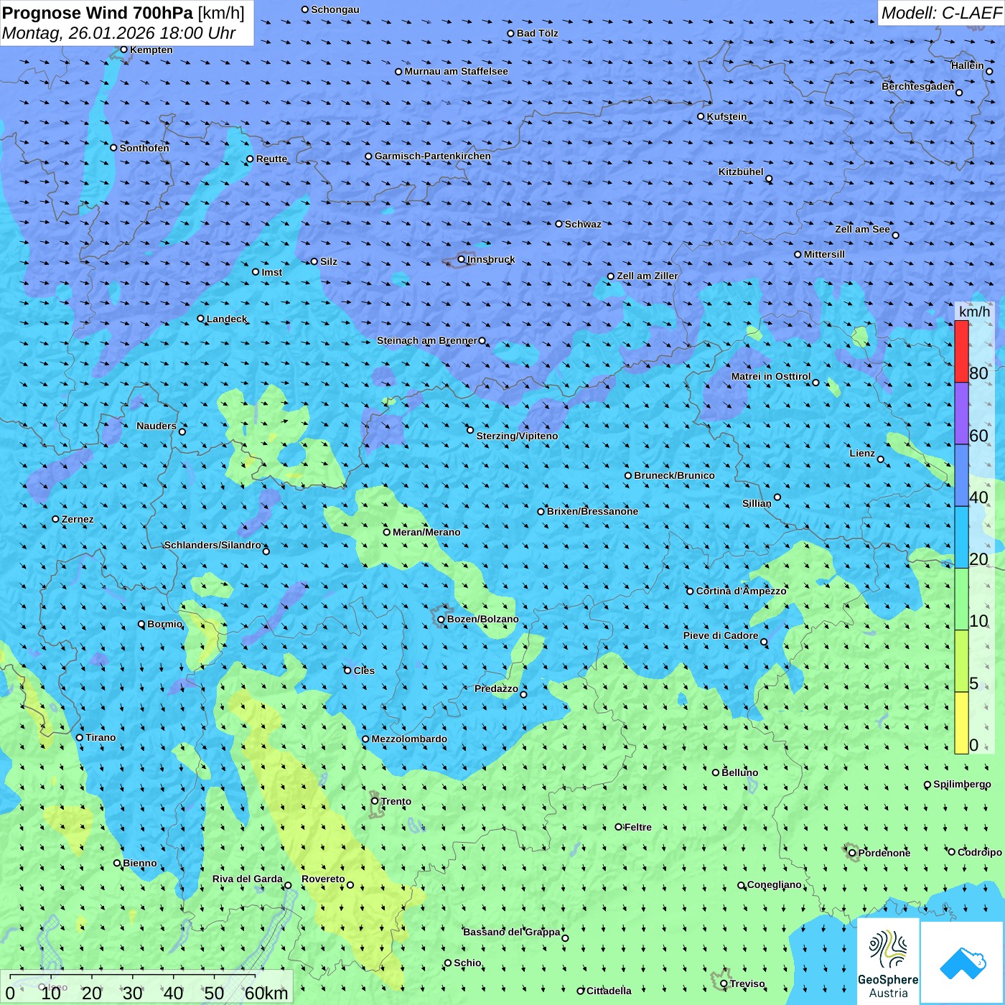This screenshot has width=1005, height=1005.
Task: Click the 'Spilimbergo' town label
Action: point(962,784)
